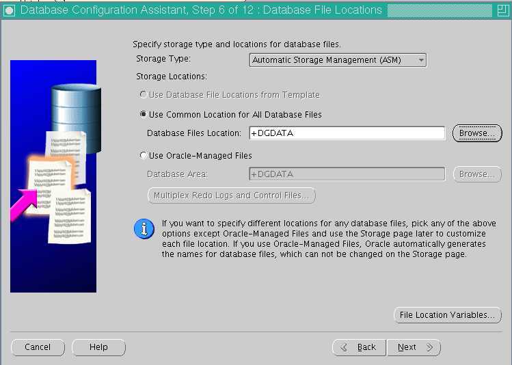Click Browse next to Database Files Location
The height and width of the screenshot is (365, 512).
pyautogui.click(x=477, y=133)
